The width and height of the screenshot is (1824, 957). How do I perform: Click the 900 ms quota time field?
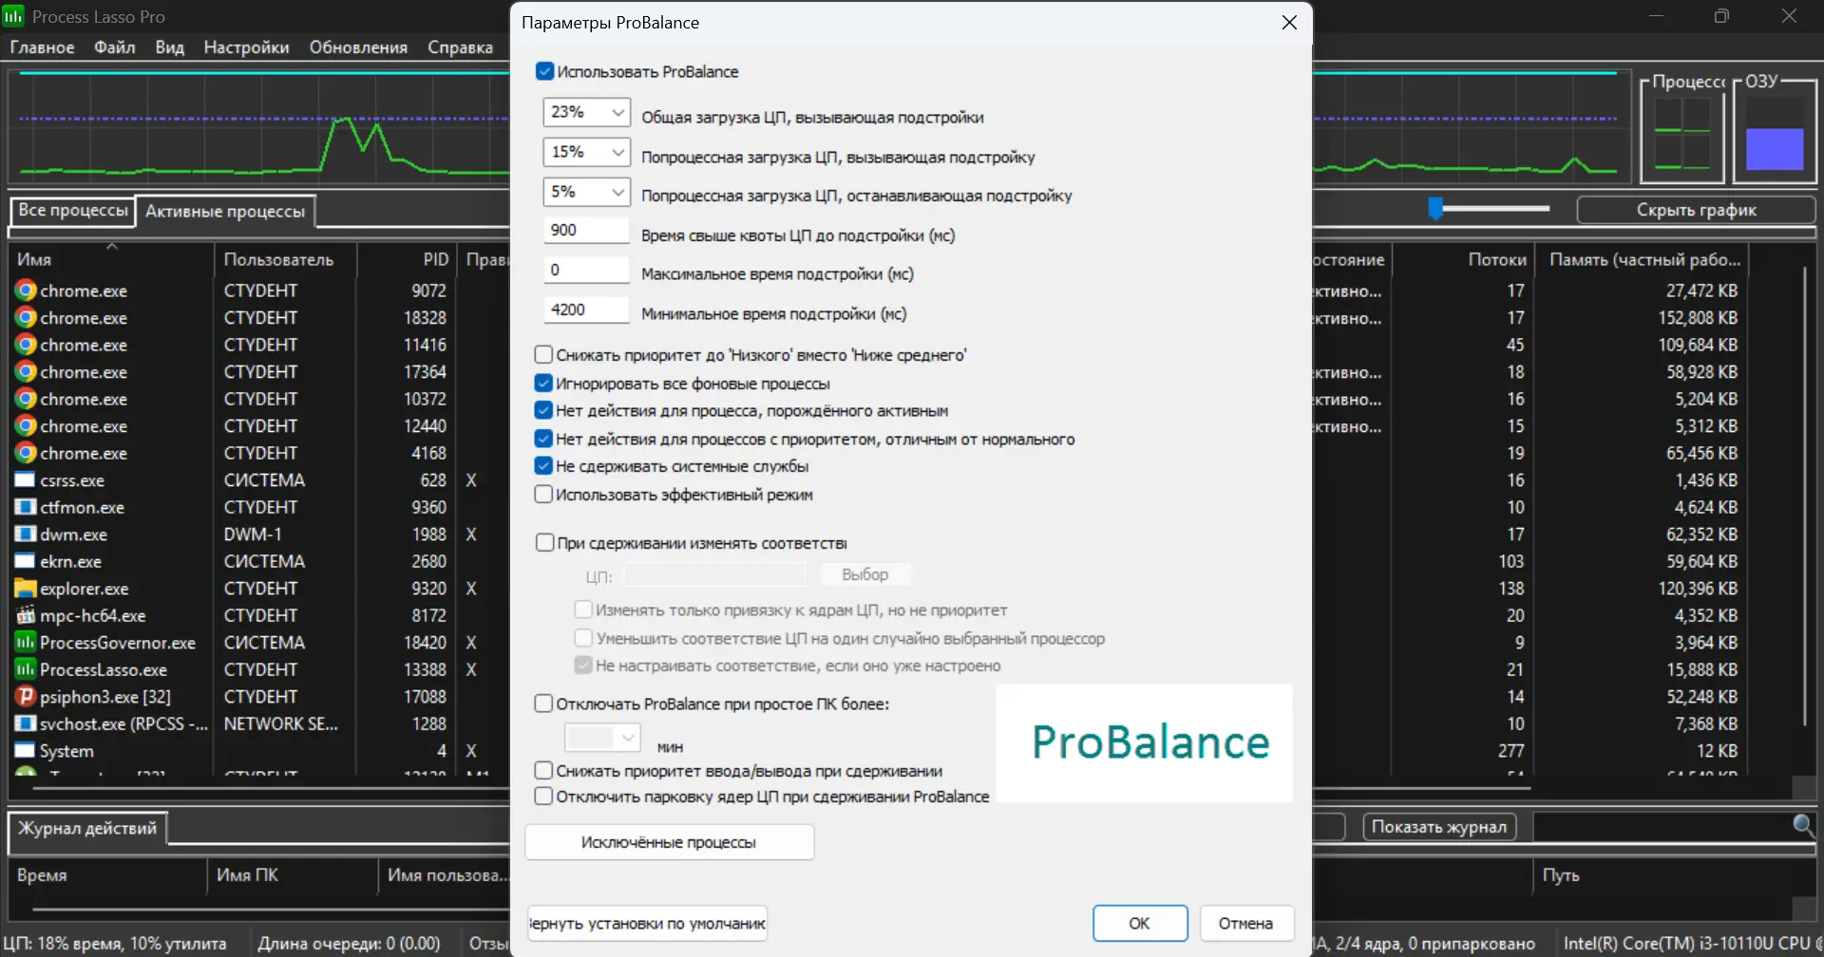(x=586, y=230)
